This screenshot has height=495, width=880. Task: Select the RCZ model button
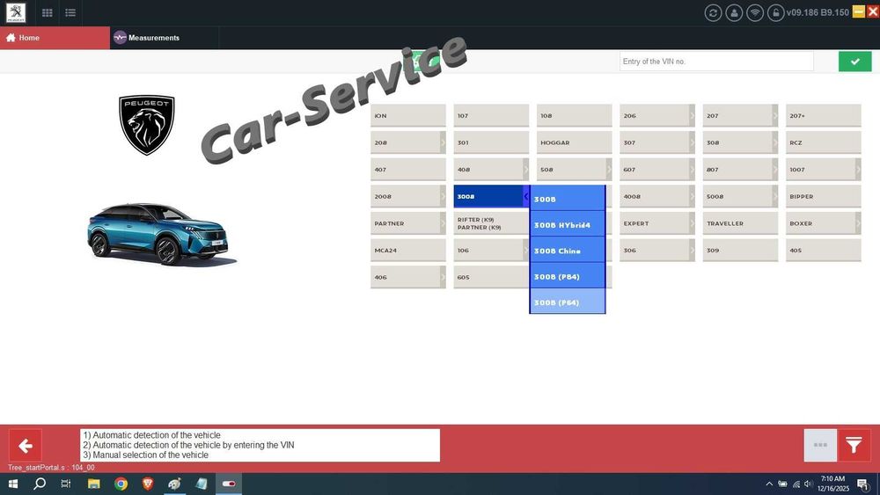coord(824,142)
